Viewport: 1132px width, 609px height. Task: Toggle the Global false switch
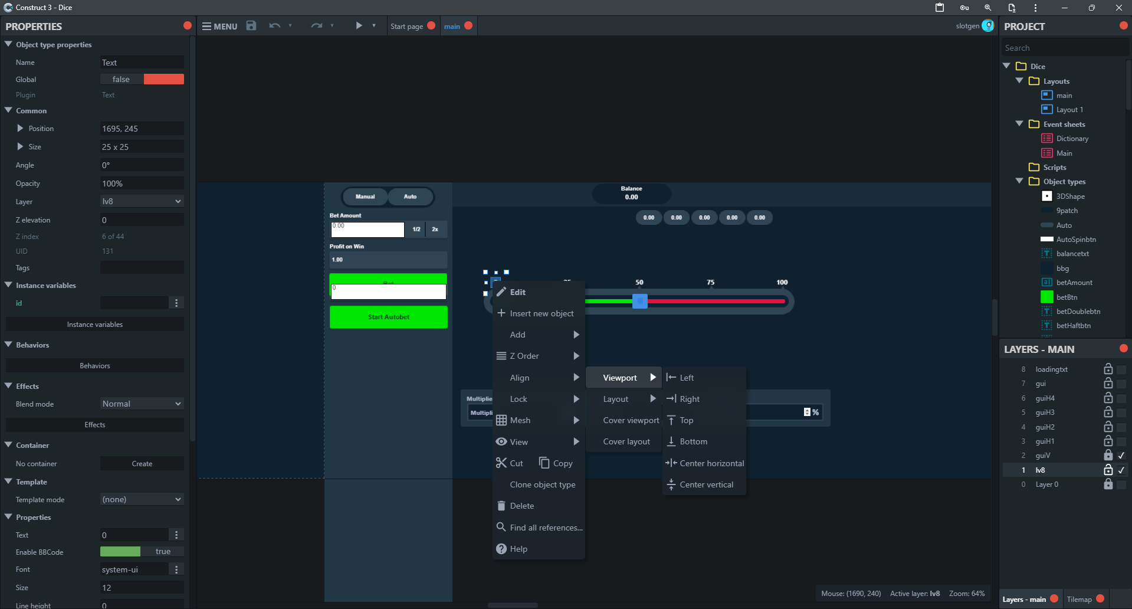click(x=142, y=79)
